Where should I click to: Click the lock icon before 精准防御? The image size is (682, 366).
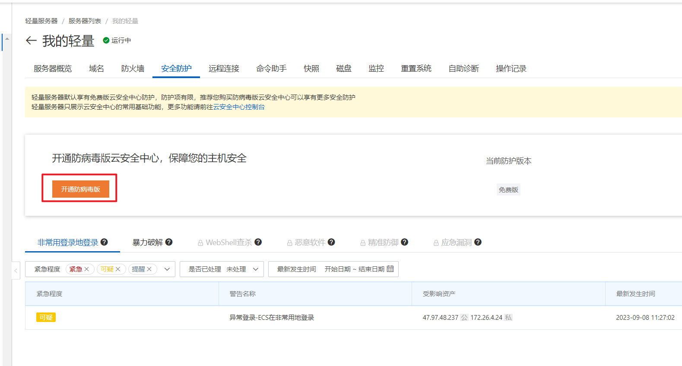pyautogui.click(x=363, y=243)
